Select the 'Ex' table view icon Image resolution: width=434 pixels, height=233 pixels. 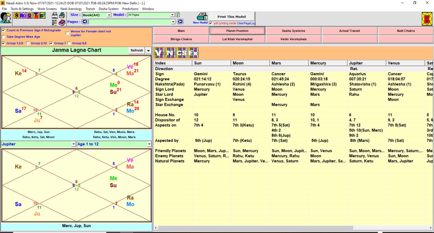tap(193, 53)
